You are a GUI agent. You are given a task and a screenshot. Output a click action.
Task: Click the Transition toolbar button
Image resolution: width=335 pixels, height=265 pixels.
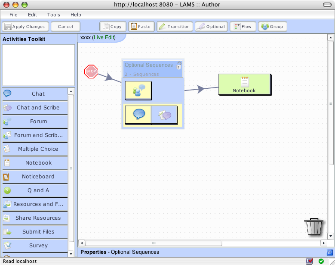tap(174, 27)
